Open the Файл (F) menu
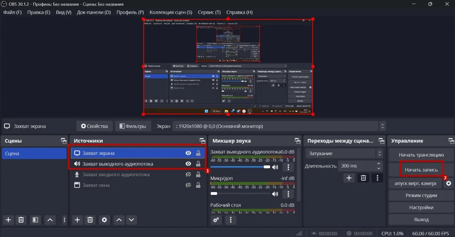Image resolution: width=455 pixels, height=237 pixels. point(12,12)
